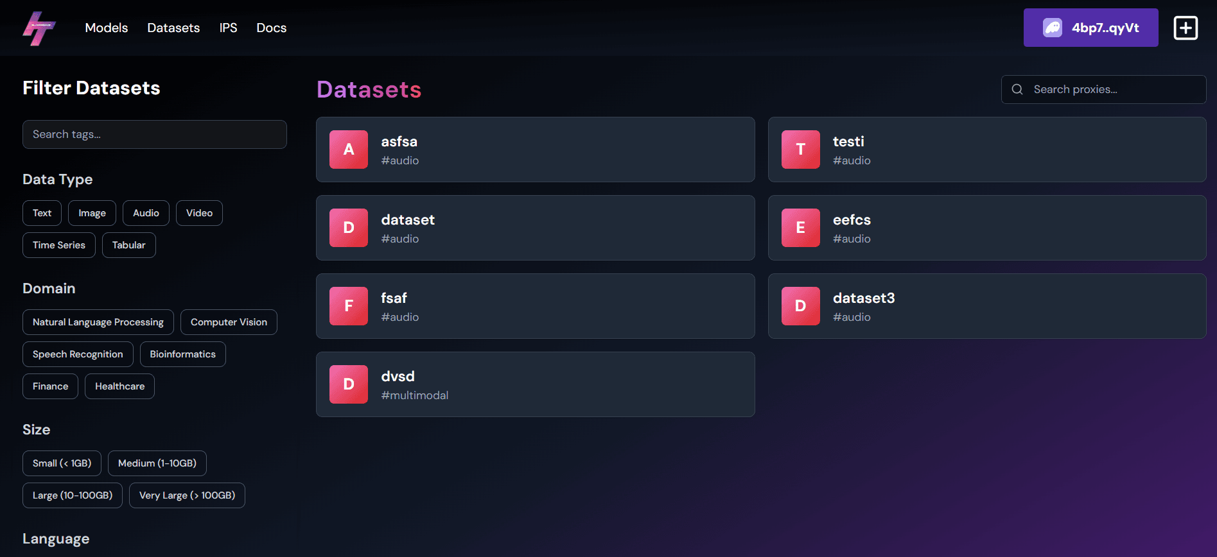Click the Domain section label
The height and width of the screenshot is (557, 1217).
click(49, 289)
